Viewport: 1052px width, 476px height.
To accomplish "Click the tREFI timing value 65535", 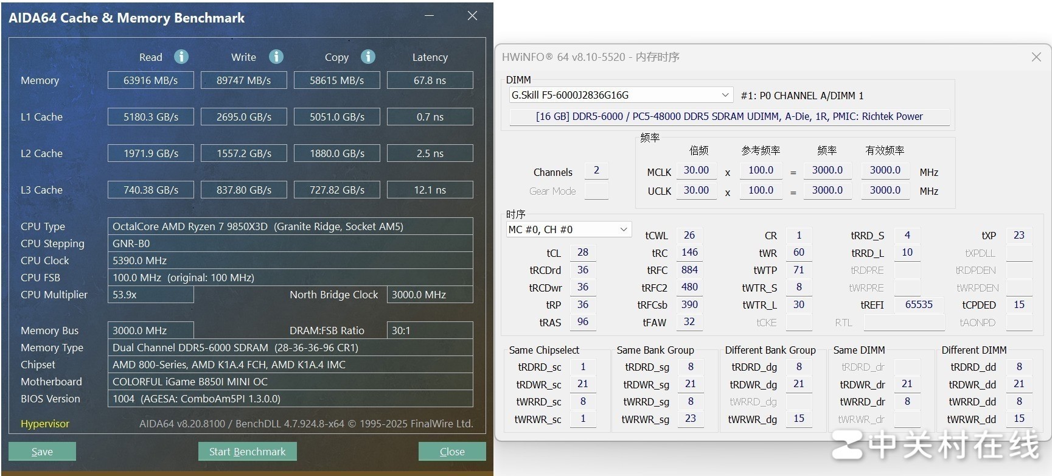I will click(919, 304).
